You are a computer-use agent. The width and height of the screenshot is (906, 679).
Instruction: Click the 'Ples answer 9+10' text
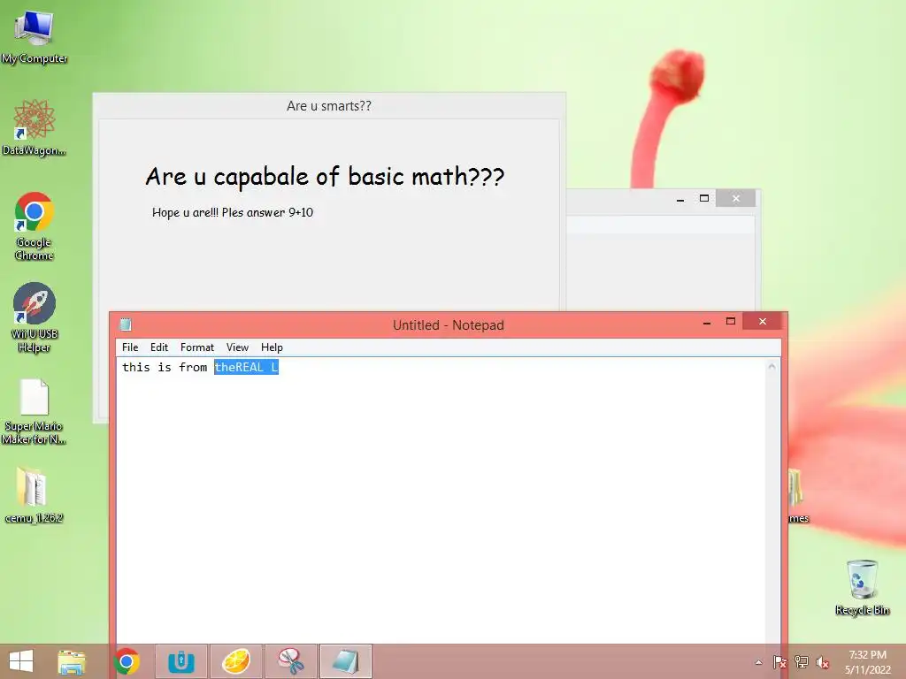267,212
